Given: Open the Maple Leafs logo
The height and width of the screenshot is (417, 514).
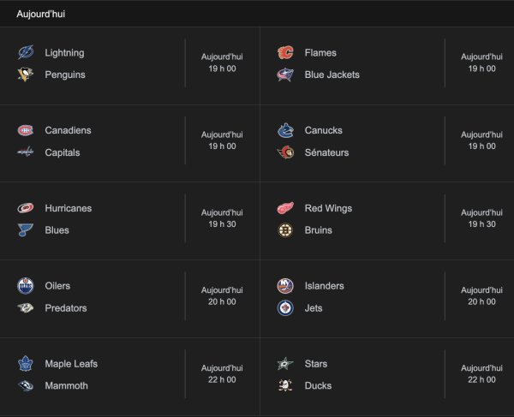Looking at the screenshot, I should coord(25,364).
